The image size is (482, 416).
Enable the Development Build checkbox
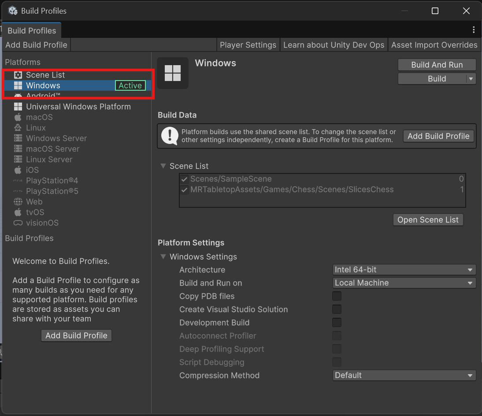point(337,323)
